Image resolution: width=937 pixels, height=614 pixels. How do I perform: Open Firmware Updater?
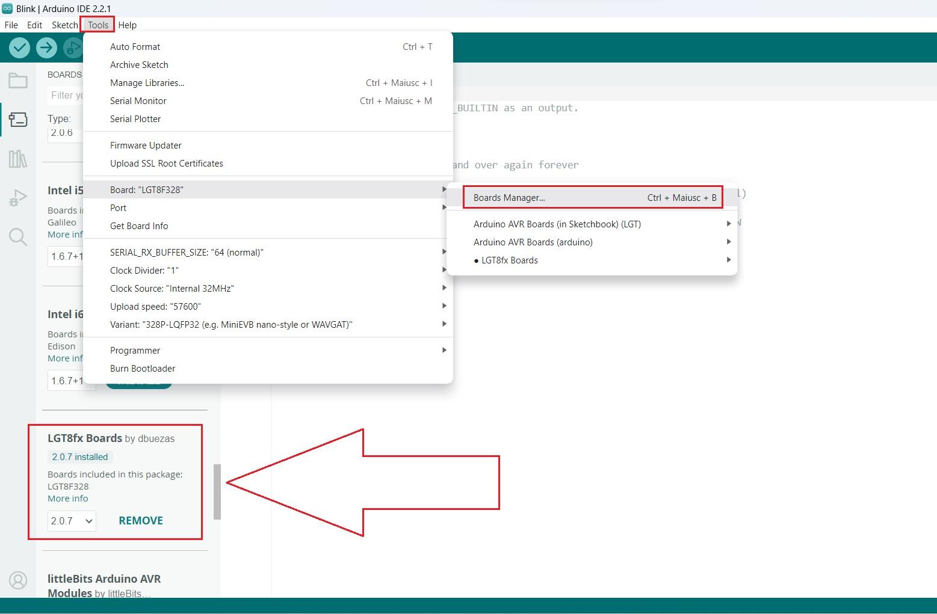coord(268,145)
